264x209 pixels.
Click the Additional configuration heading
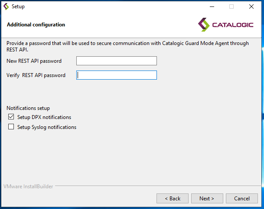(36, 25)
